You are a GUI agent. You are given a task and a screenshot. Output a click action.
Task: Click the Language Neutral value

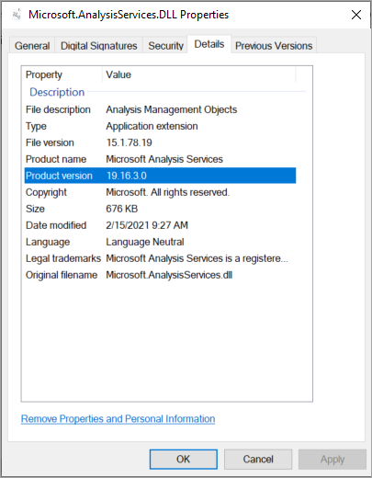[145, 242]
